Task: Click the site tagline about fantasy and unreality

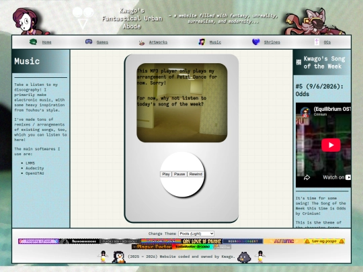Action: (x=223, y=19)
